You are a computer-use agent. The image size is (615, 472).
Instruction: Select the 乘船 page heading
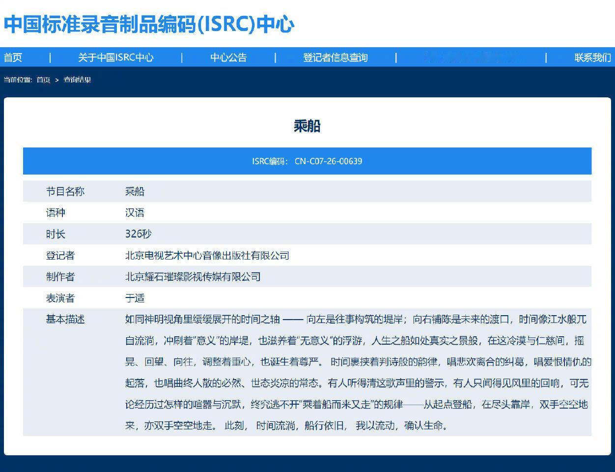307,126
